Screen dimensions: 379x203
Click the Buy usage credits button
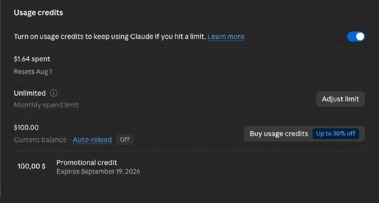pos(304,134)
